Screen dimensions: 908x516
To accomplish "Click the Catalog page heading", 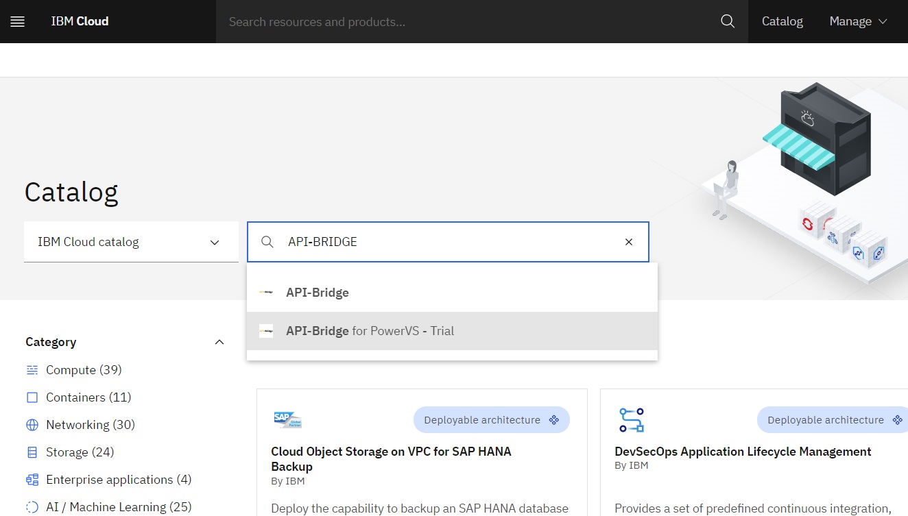I will 71,192.
